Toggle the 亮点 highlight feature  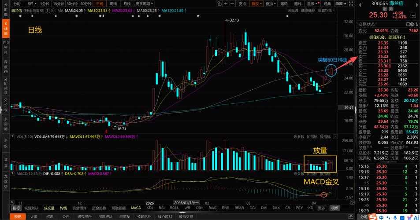(x=242, y=4)
